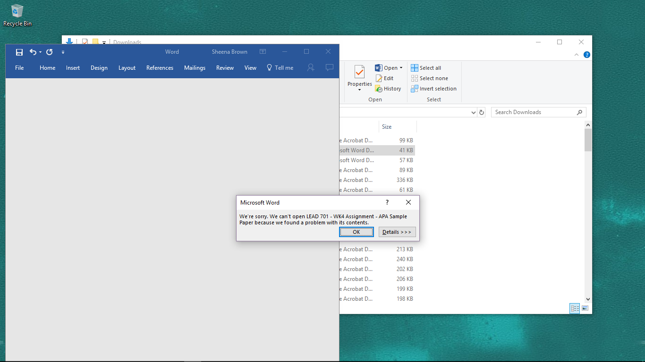
Task: Collapse the Explorer ribbon with the chevron
Action: tap(577, 55)
